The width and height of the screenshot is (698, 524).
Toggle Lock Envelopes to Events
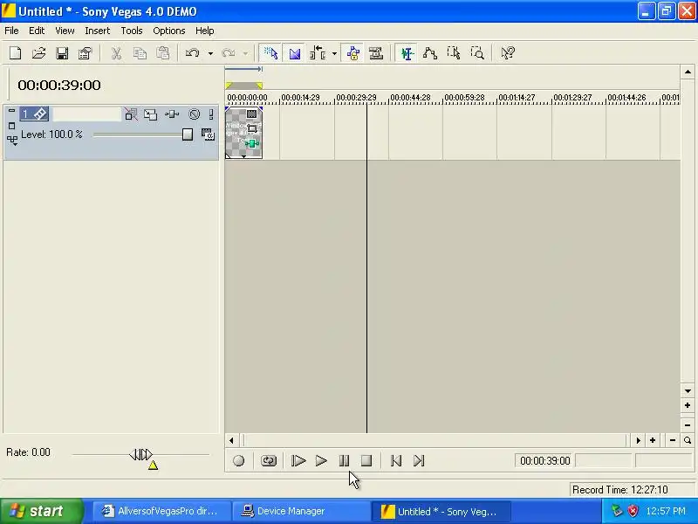point(352,53)
